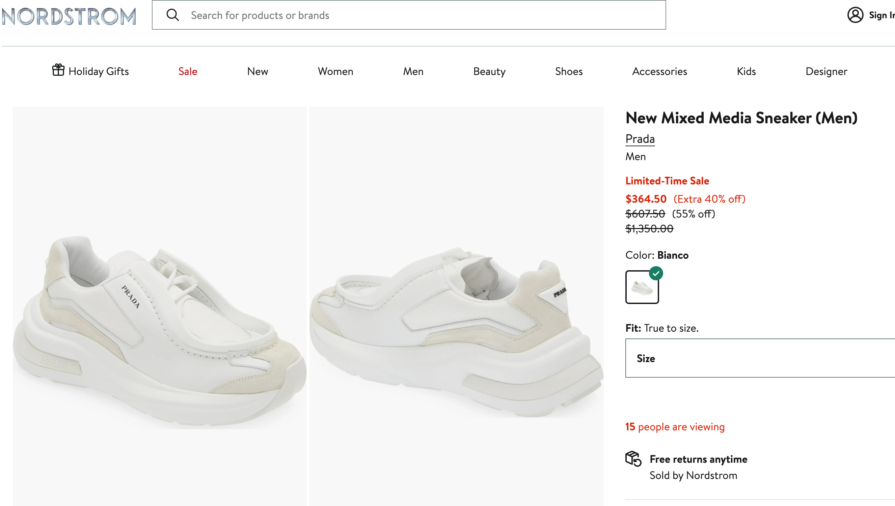Open the Accessories menu
The width and height of the screenshot is (895, 506).
point(659,71)
